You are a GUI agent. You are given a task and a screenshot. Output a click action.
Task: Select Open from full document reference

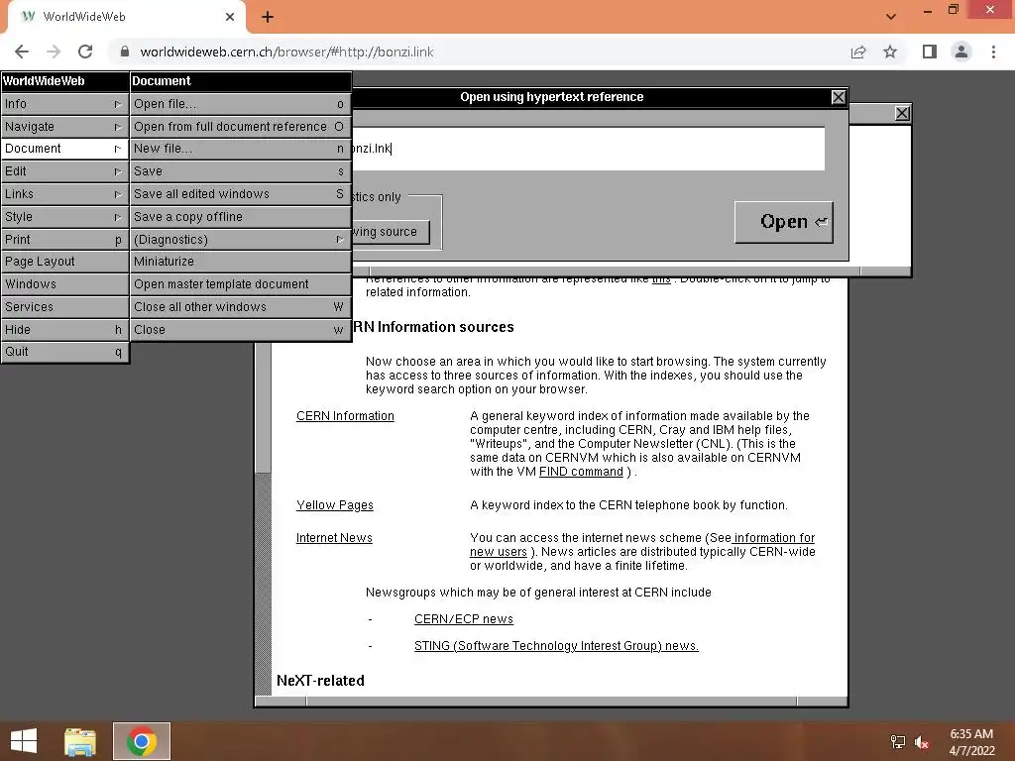[241, 126]
